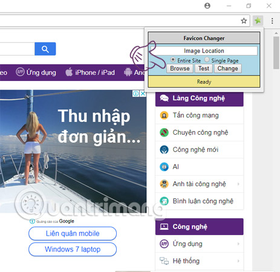Click the Liên quân mobile ad link
The width and height of the screenshot is (280, 272).
73,233
